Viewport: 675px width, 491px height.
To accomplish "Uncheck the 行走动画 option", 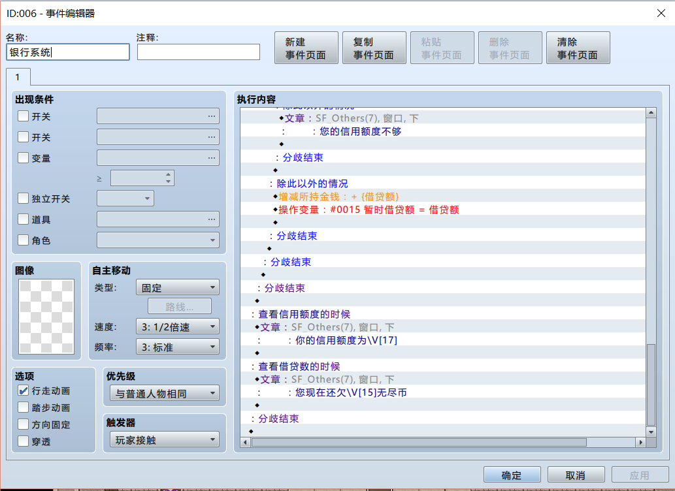I will click(x=24, y=390).
